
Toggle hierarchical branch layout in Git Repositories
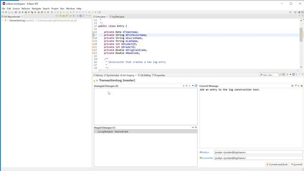click(80, 16)
